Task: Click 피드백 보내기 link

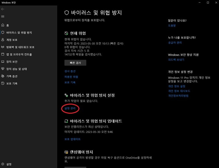Action: tap(176, 60)
